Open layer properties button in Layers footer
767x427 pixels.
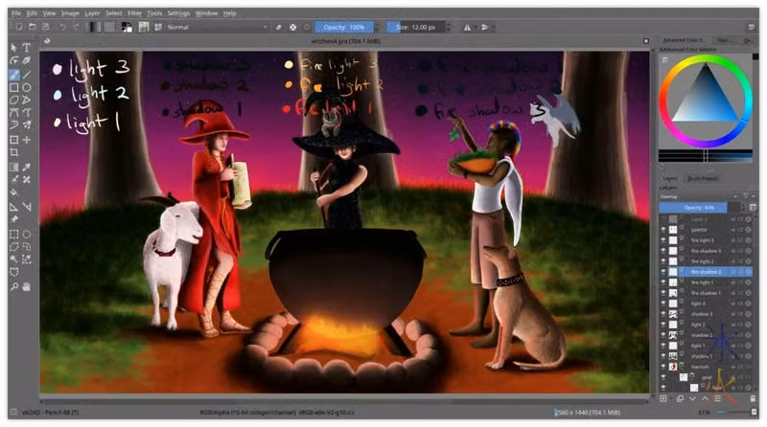coord(717,398)
